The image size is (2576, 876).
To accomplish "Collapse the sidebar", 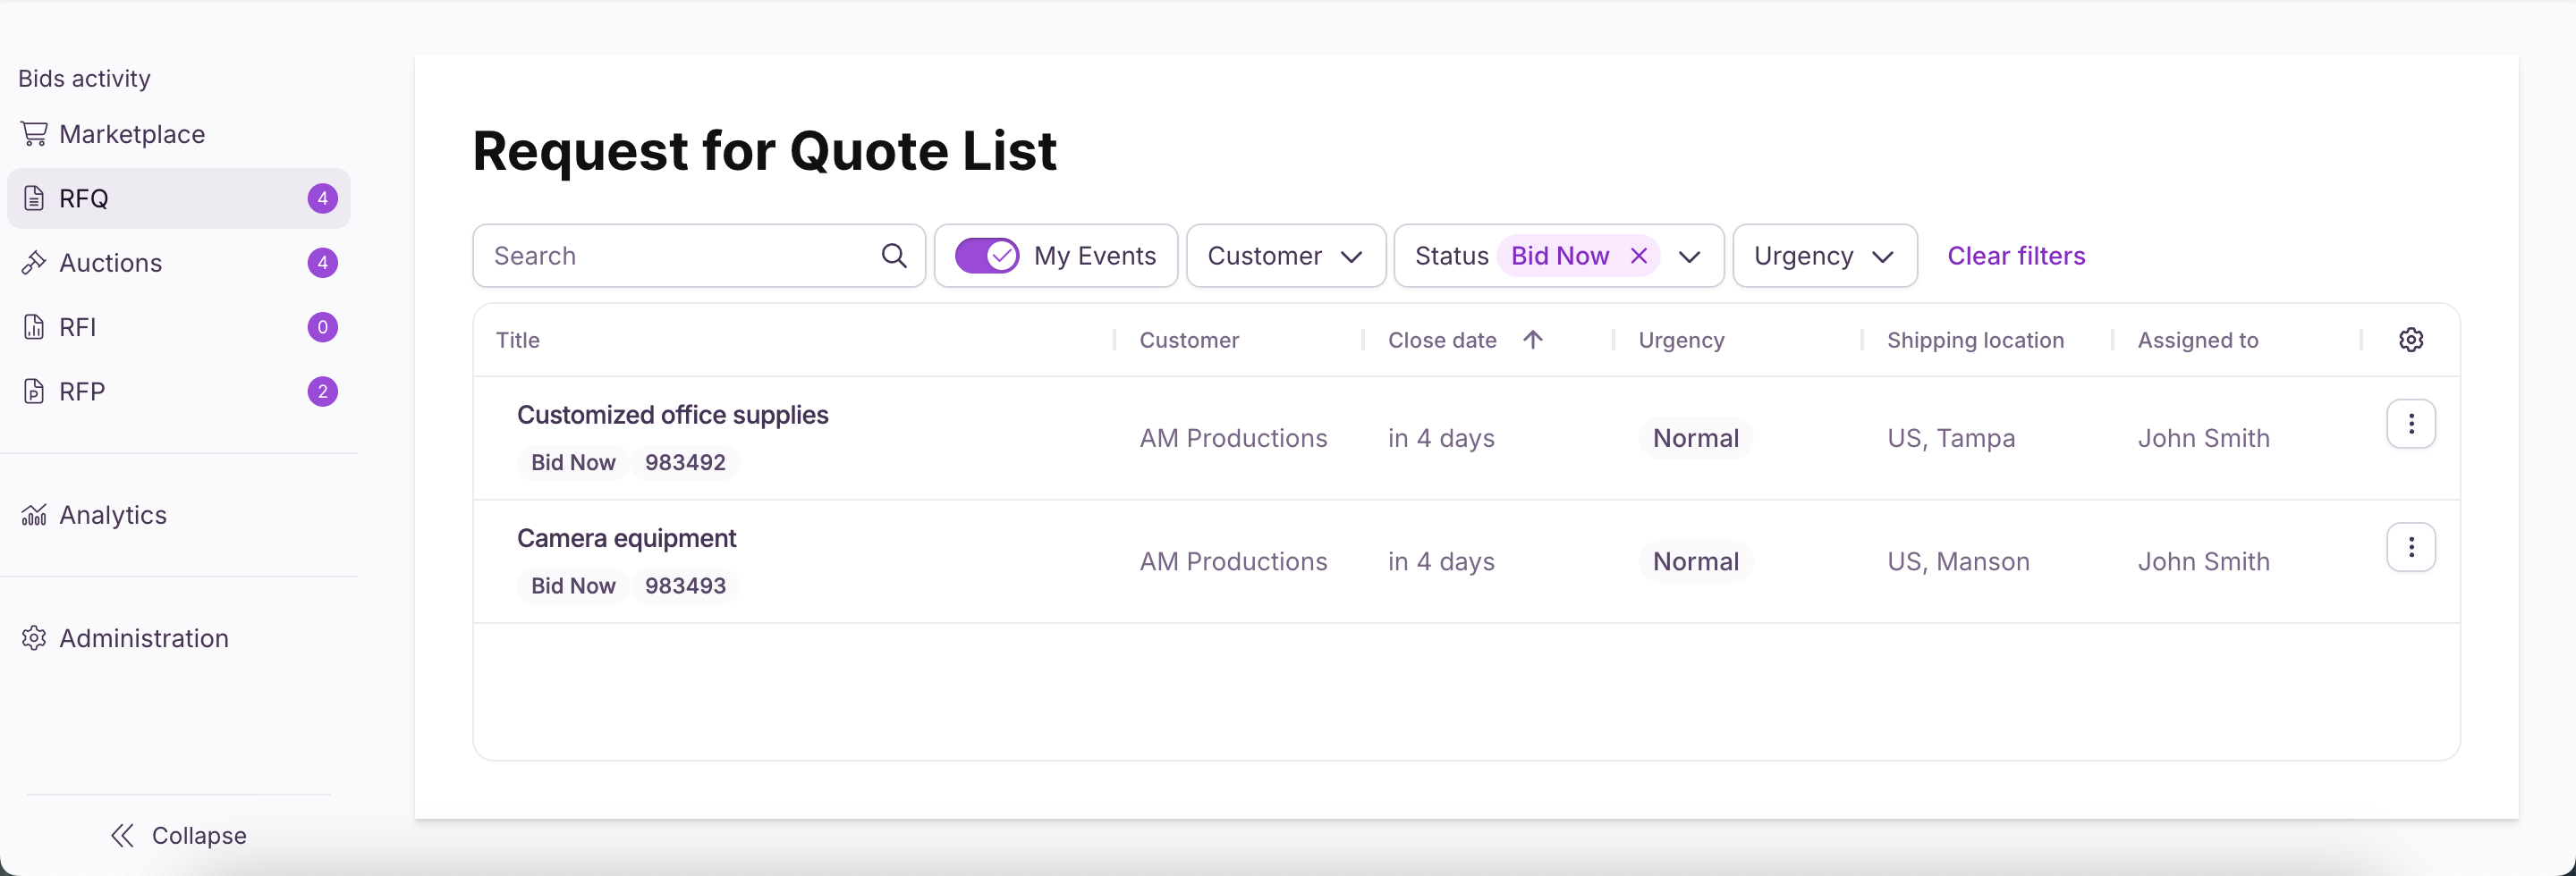I will [x=178, y=835].
